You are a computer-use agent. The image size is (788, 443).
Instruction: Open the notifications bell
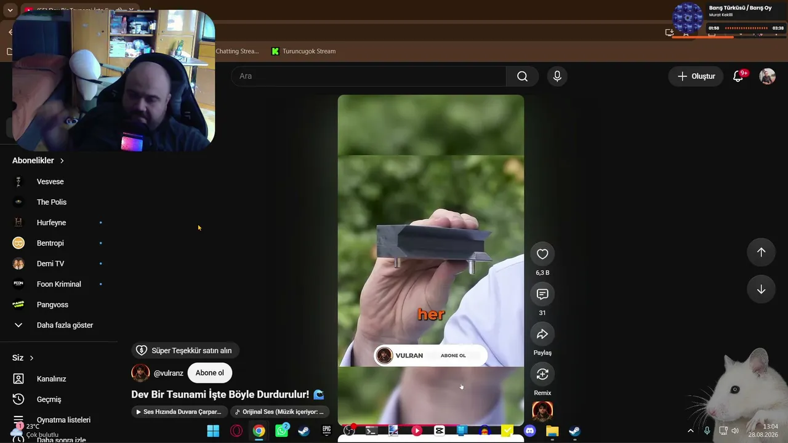tap(738, 76)
